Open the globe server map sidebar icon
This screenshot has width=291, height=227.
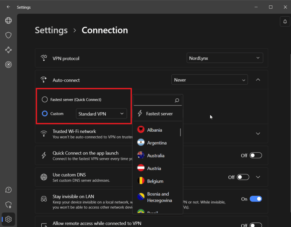8,20
